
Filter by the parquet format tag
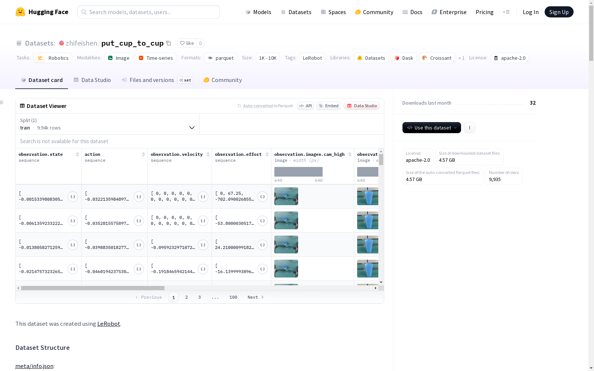[x=221, y=58]
